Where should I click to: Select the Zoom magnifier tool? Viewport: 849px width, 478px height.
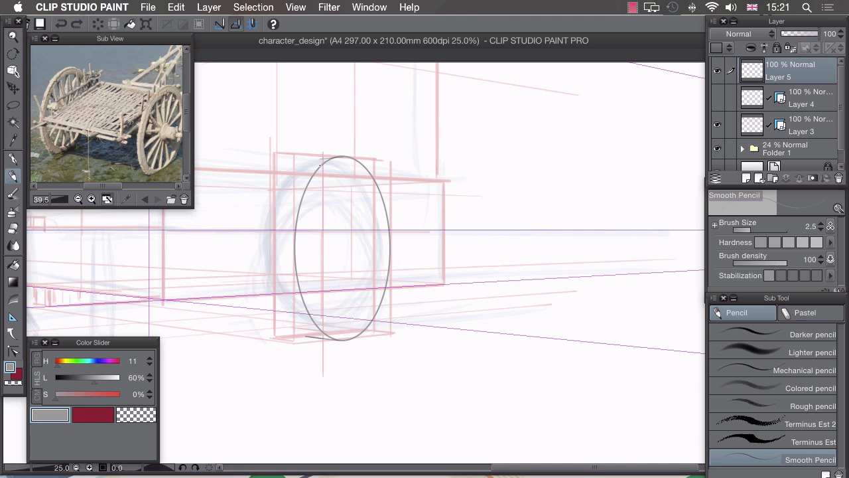coord(13,37)
